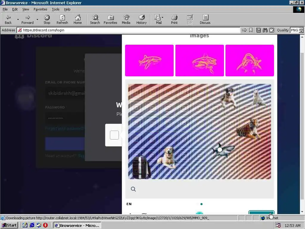Viewport: 305px width, 229px height.
Task: Launch Opera from the quick launch bar
Action: tap(45, 225)
